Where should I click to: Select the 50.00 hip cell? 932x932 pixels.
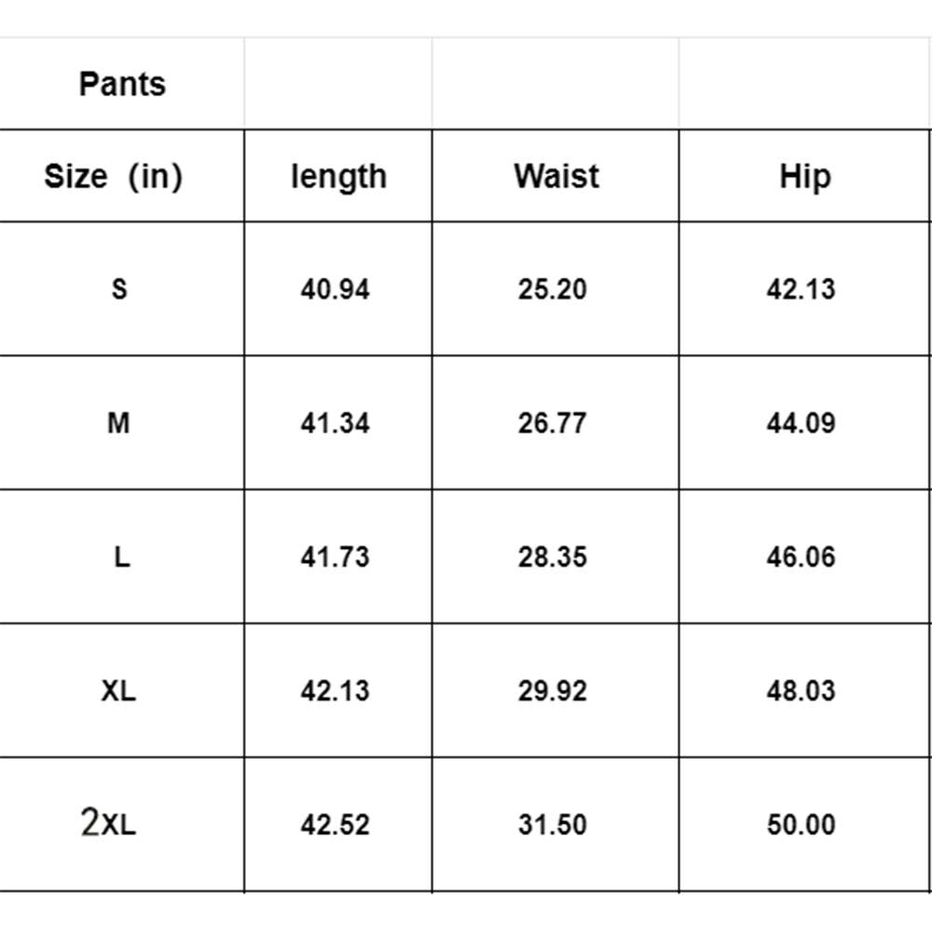(801, 825)
